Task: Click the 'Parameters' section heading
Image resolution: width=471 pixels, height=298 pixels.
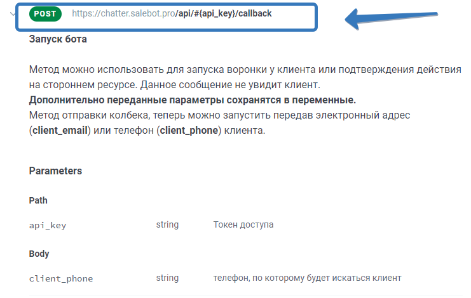Action: tap(55, 171)
